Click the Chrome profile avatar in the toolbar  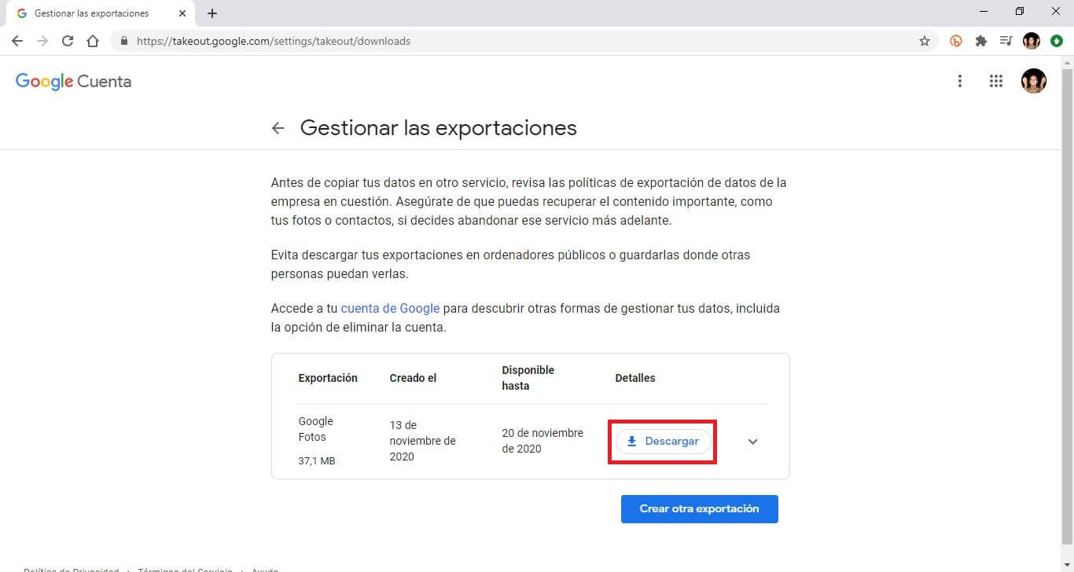tap(1032, 41)
